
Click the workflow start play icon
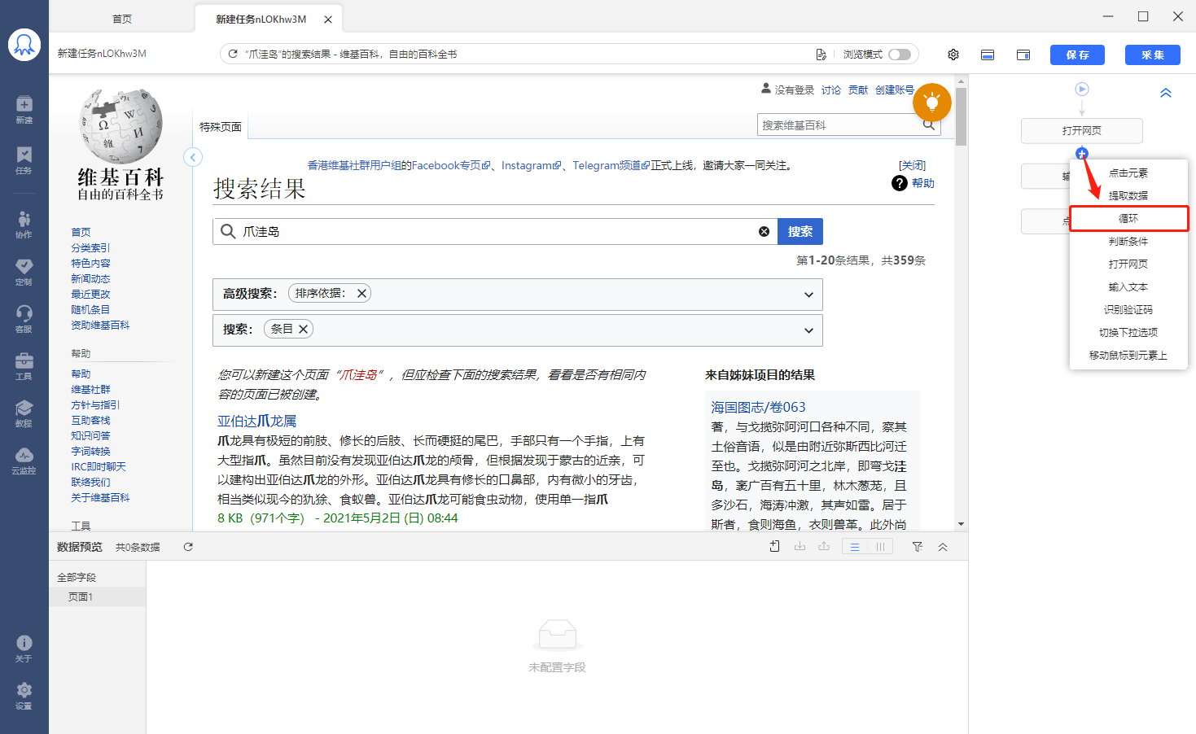coord(1082,89)
